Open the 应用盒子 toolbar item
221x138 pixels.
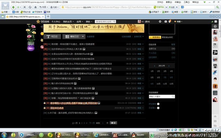point(154,12)
